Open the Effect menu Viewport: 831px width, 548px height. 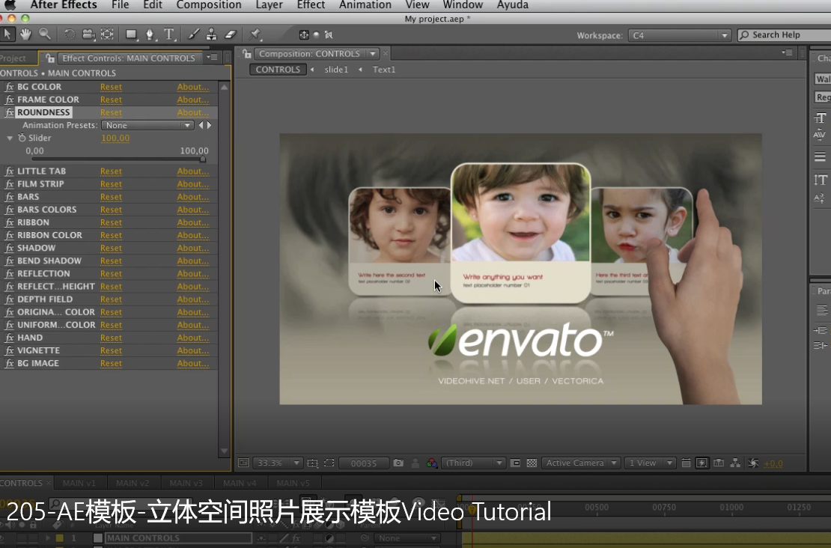[x=311, y=5]
